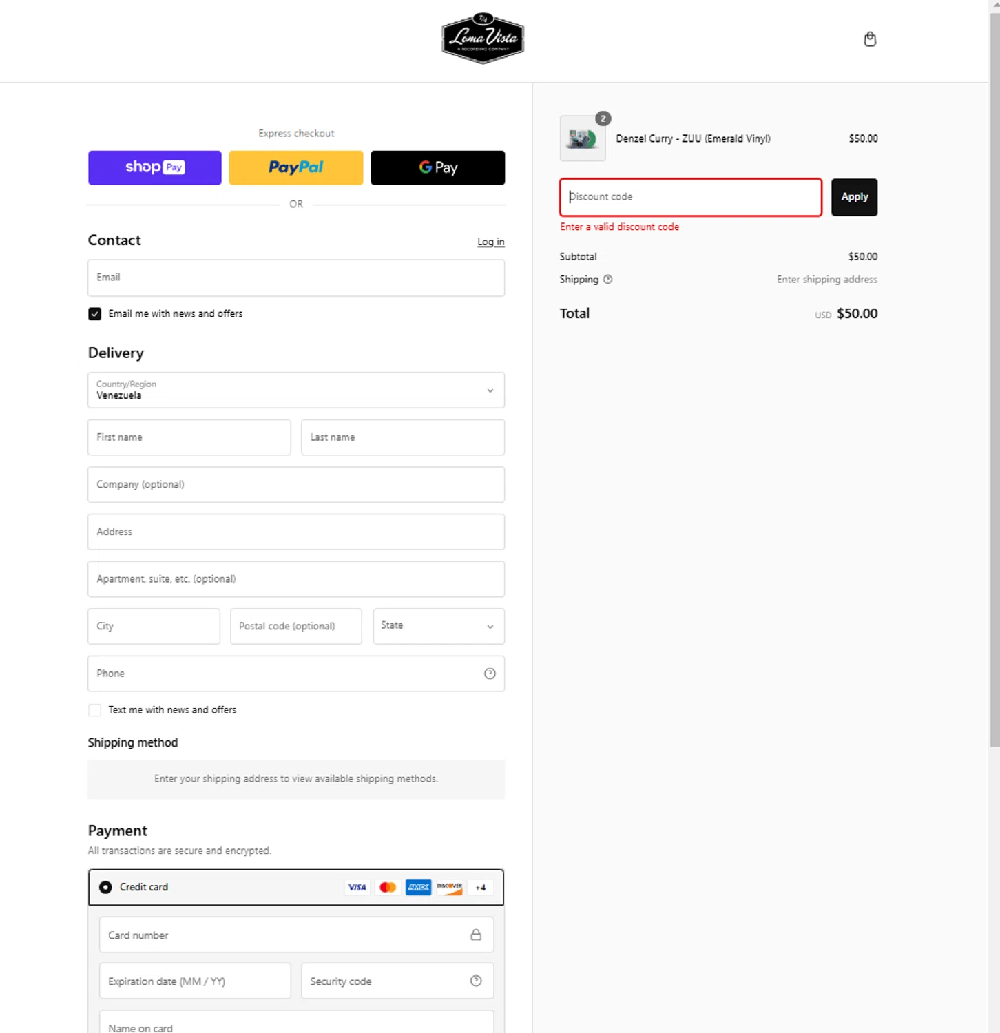
Task: Click 'All transactions are secure and encrypted.' text
Action: [x=180, y=851]
